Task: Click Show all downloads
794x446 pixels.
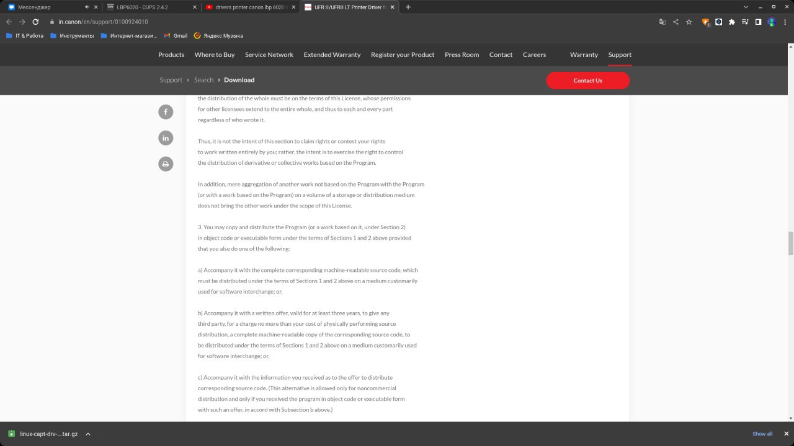Action: (762, 434)
